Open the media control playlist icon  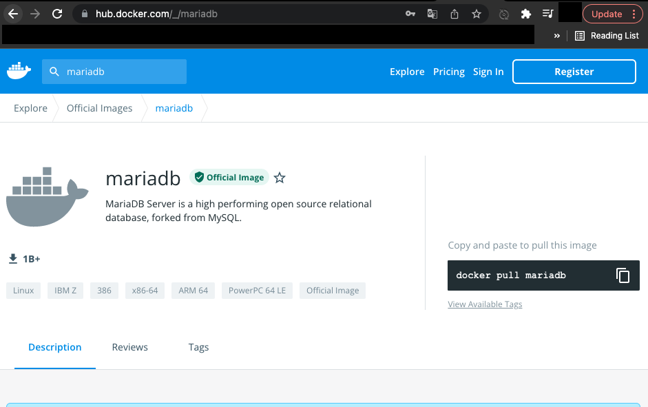pyautogui.click(x=547, y=14)
